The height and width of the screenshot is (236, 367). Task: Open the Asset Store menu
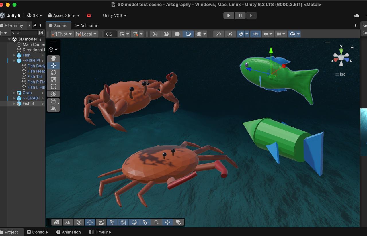64,15
